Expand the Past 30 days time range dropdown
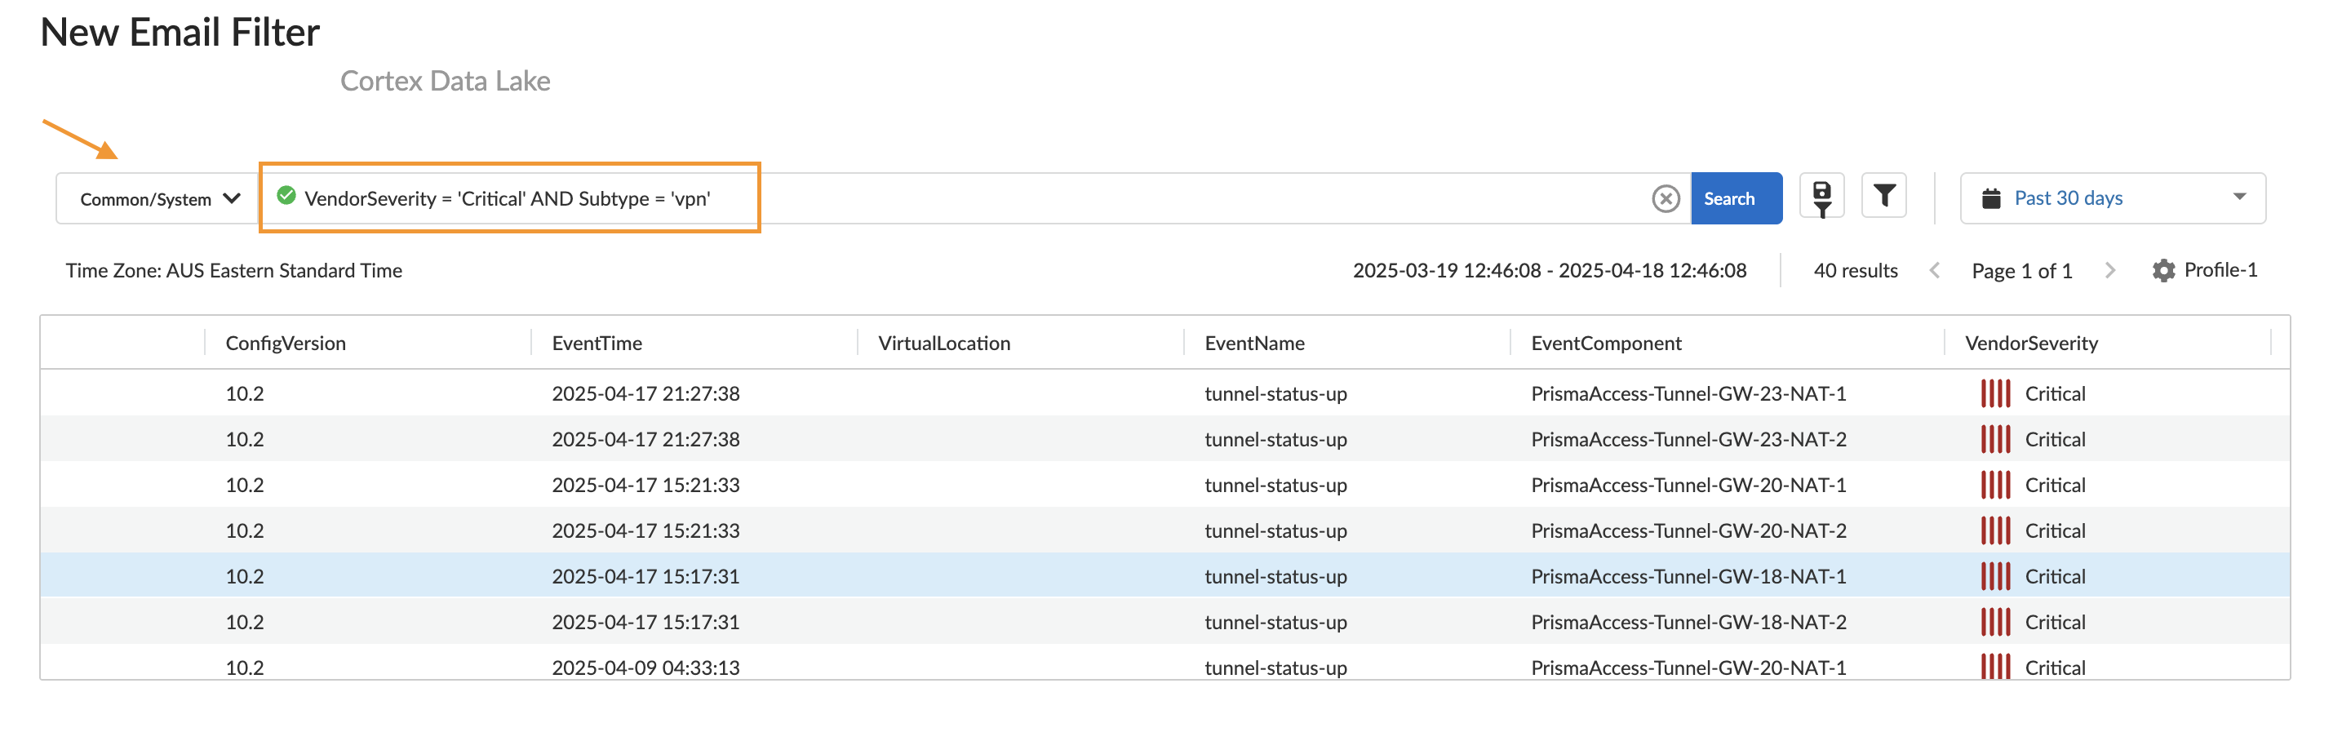This screenshot has width=2342, height=741. tap(2068, 197)
